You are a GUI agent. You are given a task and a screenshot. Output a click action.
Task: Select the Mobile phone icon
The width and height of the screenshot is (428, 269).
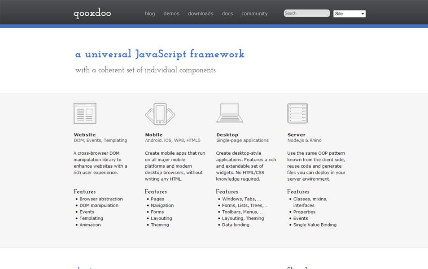tap(160, 114)
